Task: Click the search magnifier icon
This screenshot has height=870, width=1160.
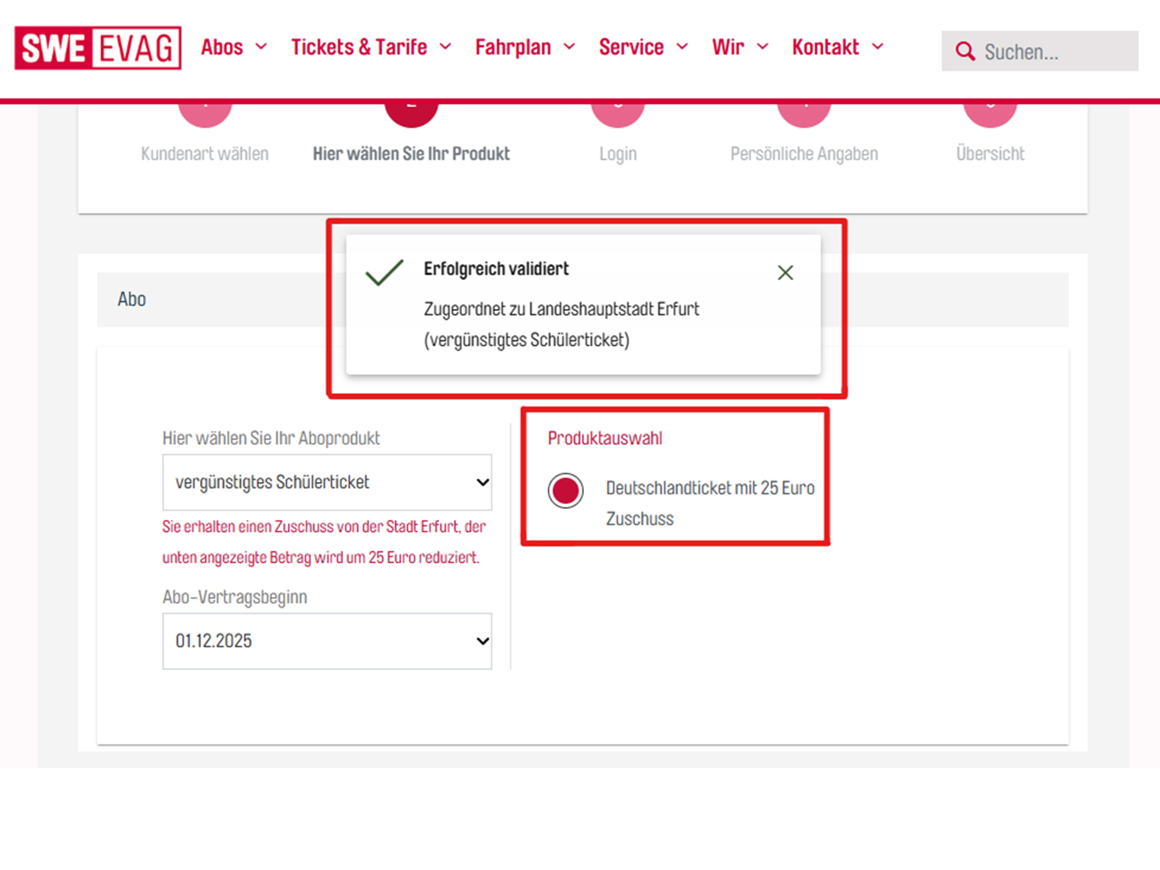Action: tap(965, 51)
